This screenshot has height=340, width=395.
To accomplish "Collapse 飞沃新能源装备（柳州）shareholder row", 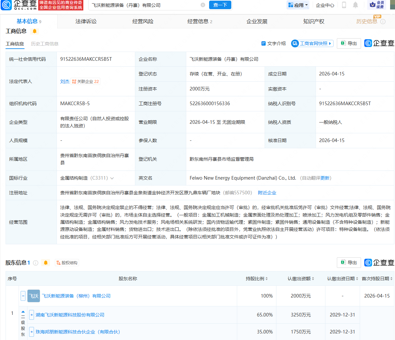I will click(23, 296).
